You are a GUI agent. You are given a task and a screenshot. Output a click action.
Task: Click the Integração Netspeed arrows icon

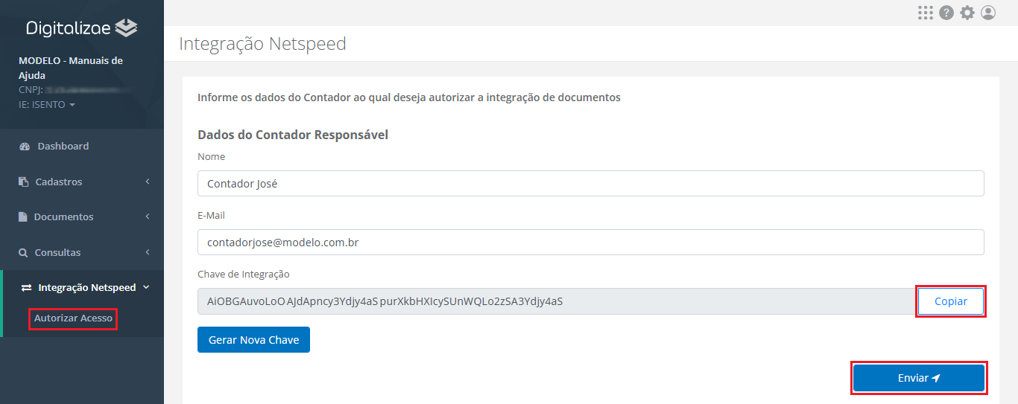click(x=26, y=287)
